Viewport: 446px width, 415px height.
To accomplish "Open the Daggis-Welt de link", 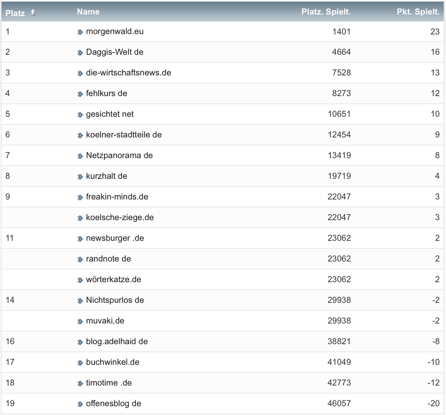I will click(115, 52).
